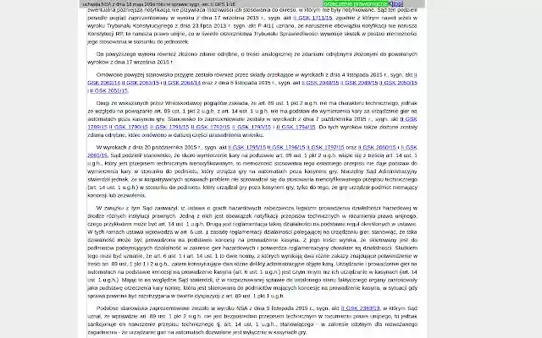
Task: Open the II GSK 1795/15 ruling link
Action: tap(247, 147)
